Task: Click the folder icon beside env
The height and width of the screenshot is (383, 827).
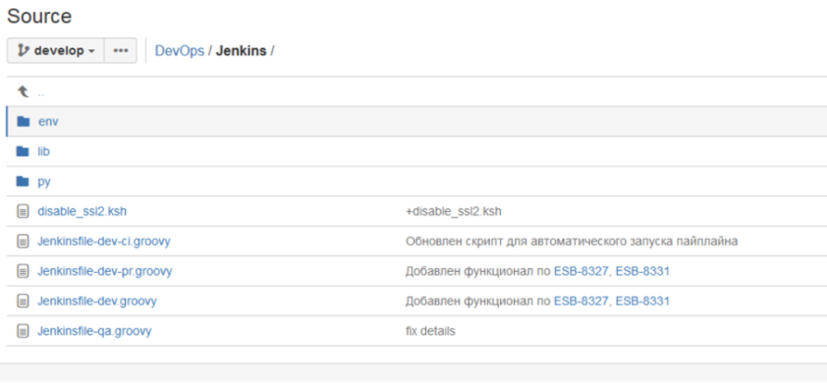Action: [x=23, y=122]
